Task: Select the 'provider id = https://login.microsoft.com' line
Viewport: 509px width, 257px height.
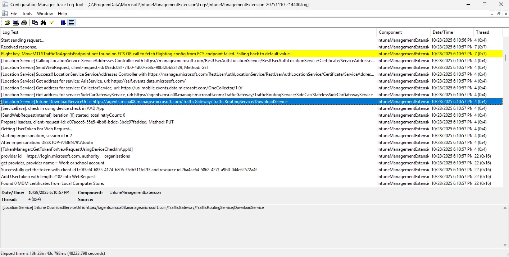Action: coord(251,156)
